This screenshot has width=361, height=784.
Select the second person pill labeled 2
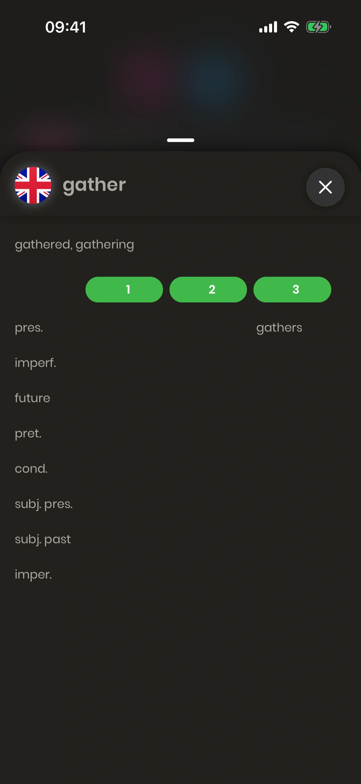tap(208, 290)
